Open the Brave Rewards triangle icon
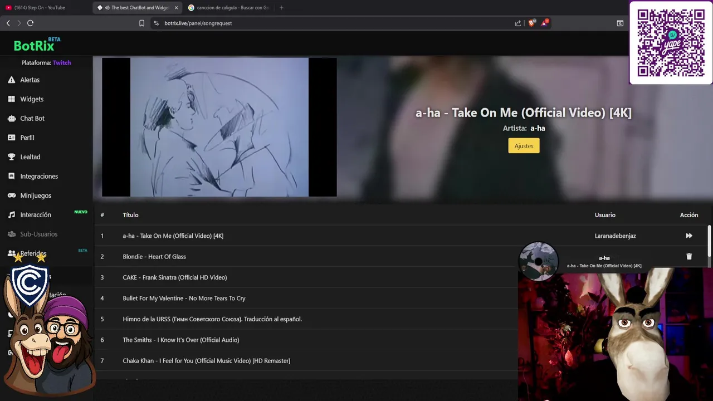713x401 pixels. pyautogui.click(x=545, y=23)
